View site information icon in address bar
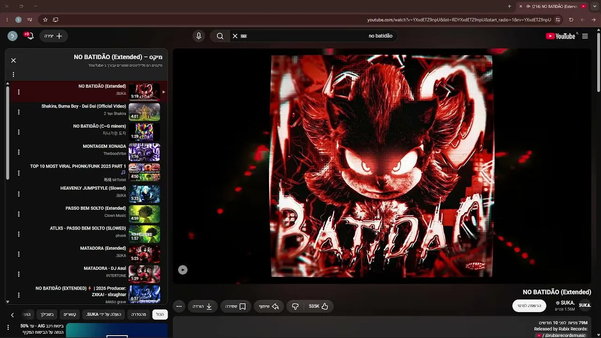This screenshot has height=338, width=601. coord(558,20)
